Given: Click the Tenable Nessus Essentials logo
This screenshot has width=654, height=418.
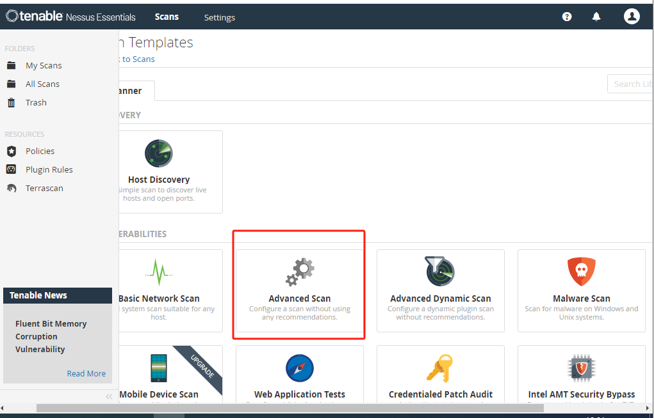Looking at the screenshot, I should (70, 17).
